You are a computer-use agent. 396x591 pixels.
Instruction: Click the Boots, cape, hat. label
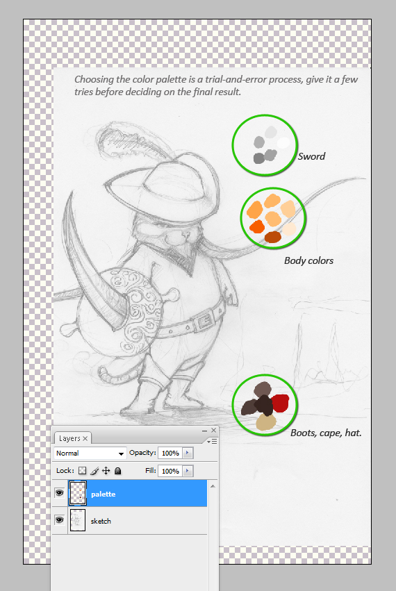tap(326, 433)
